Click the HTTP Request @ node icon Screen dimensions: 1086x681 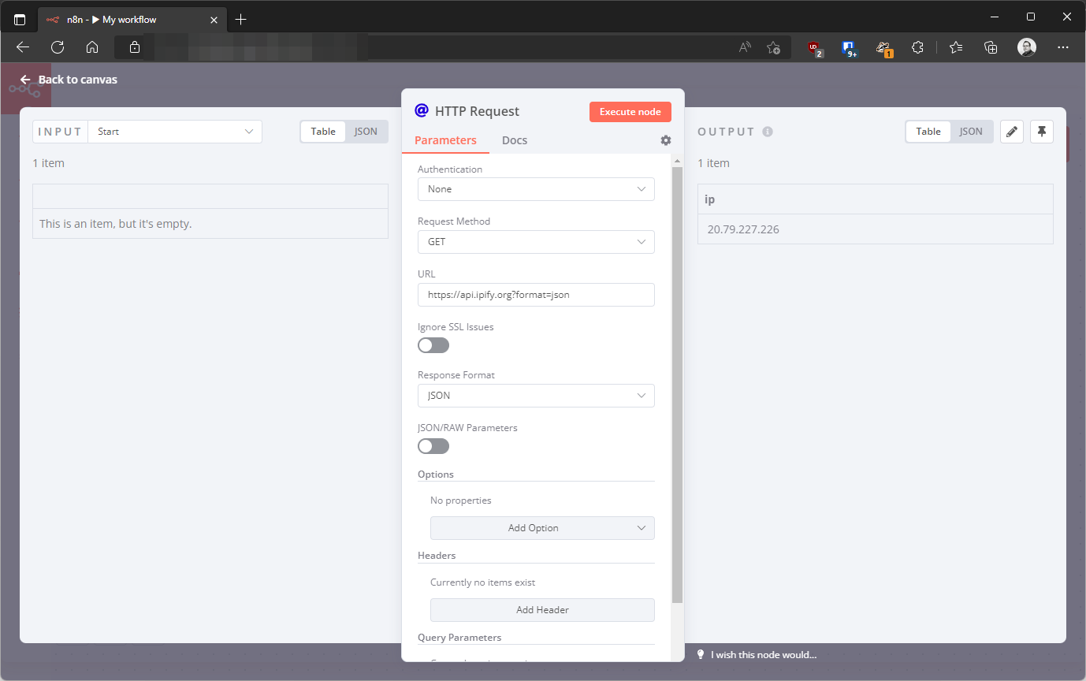[x=422, y=110]
